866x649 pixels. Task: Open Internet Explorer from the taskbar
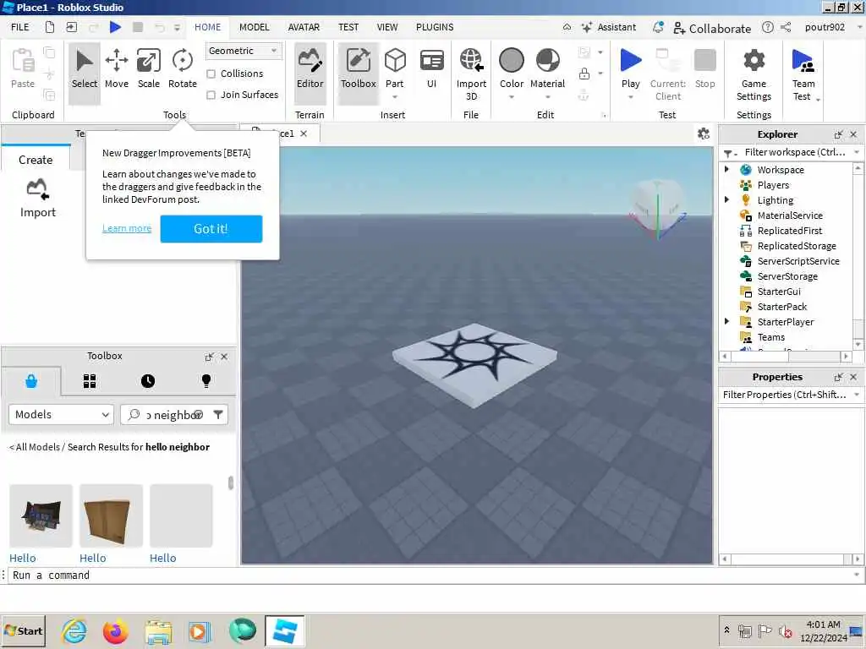click(74, 631)
